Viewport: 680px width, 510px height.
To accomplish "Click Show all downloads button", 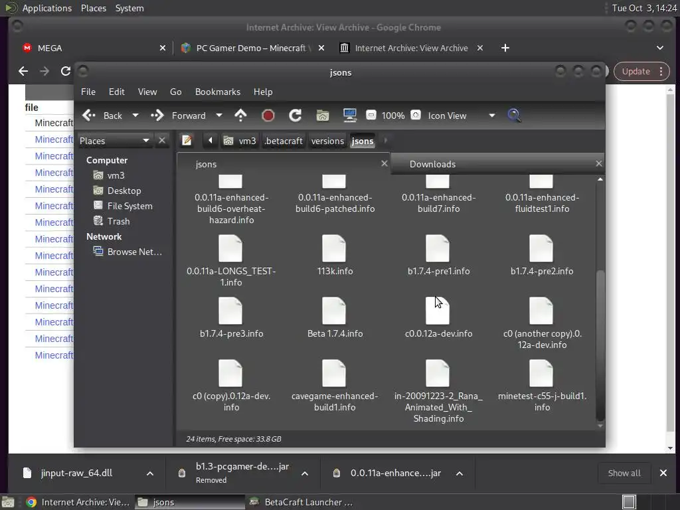I will [624, 473].
